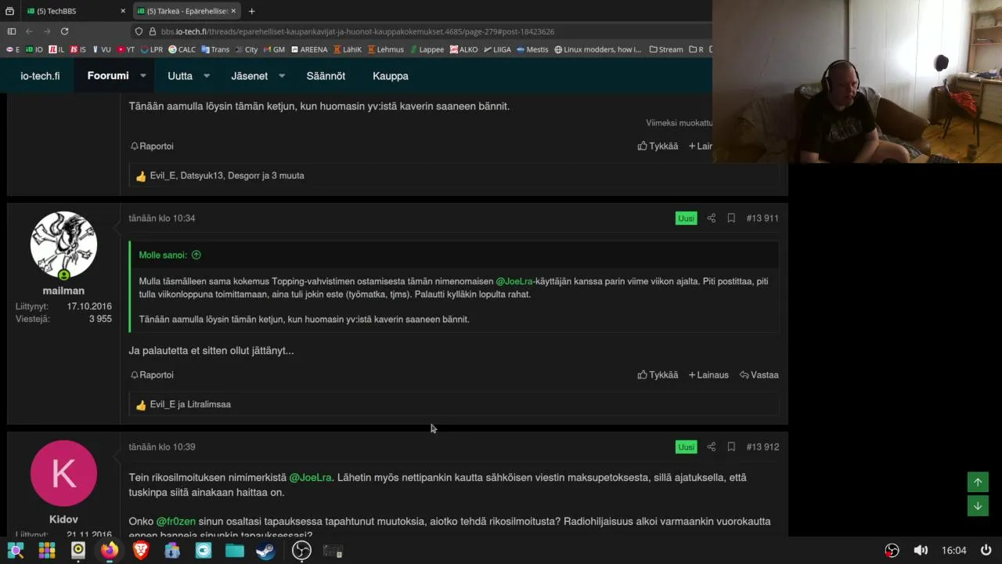Open the CALC bookmark
This screenshot has height=564, width=1002.
[x=182, y=49]
